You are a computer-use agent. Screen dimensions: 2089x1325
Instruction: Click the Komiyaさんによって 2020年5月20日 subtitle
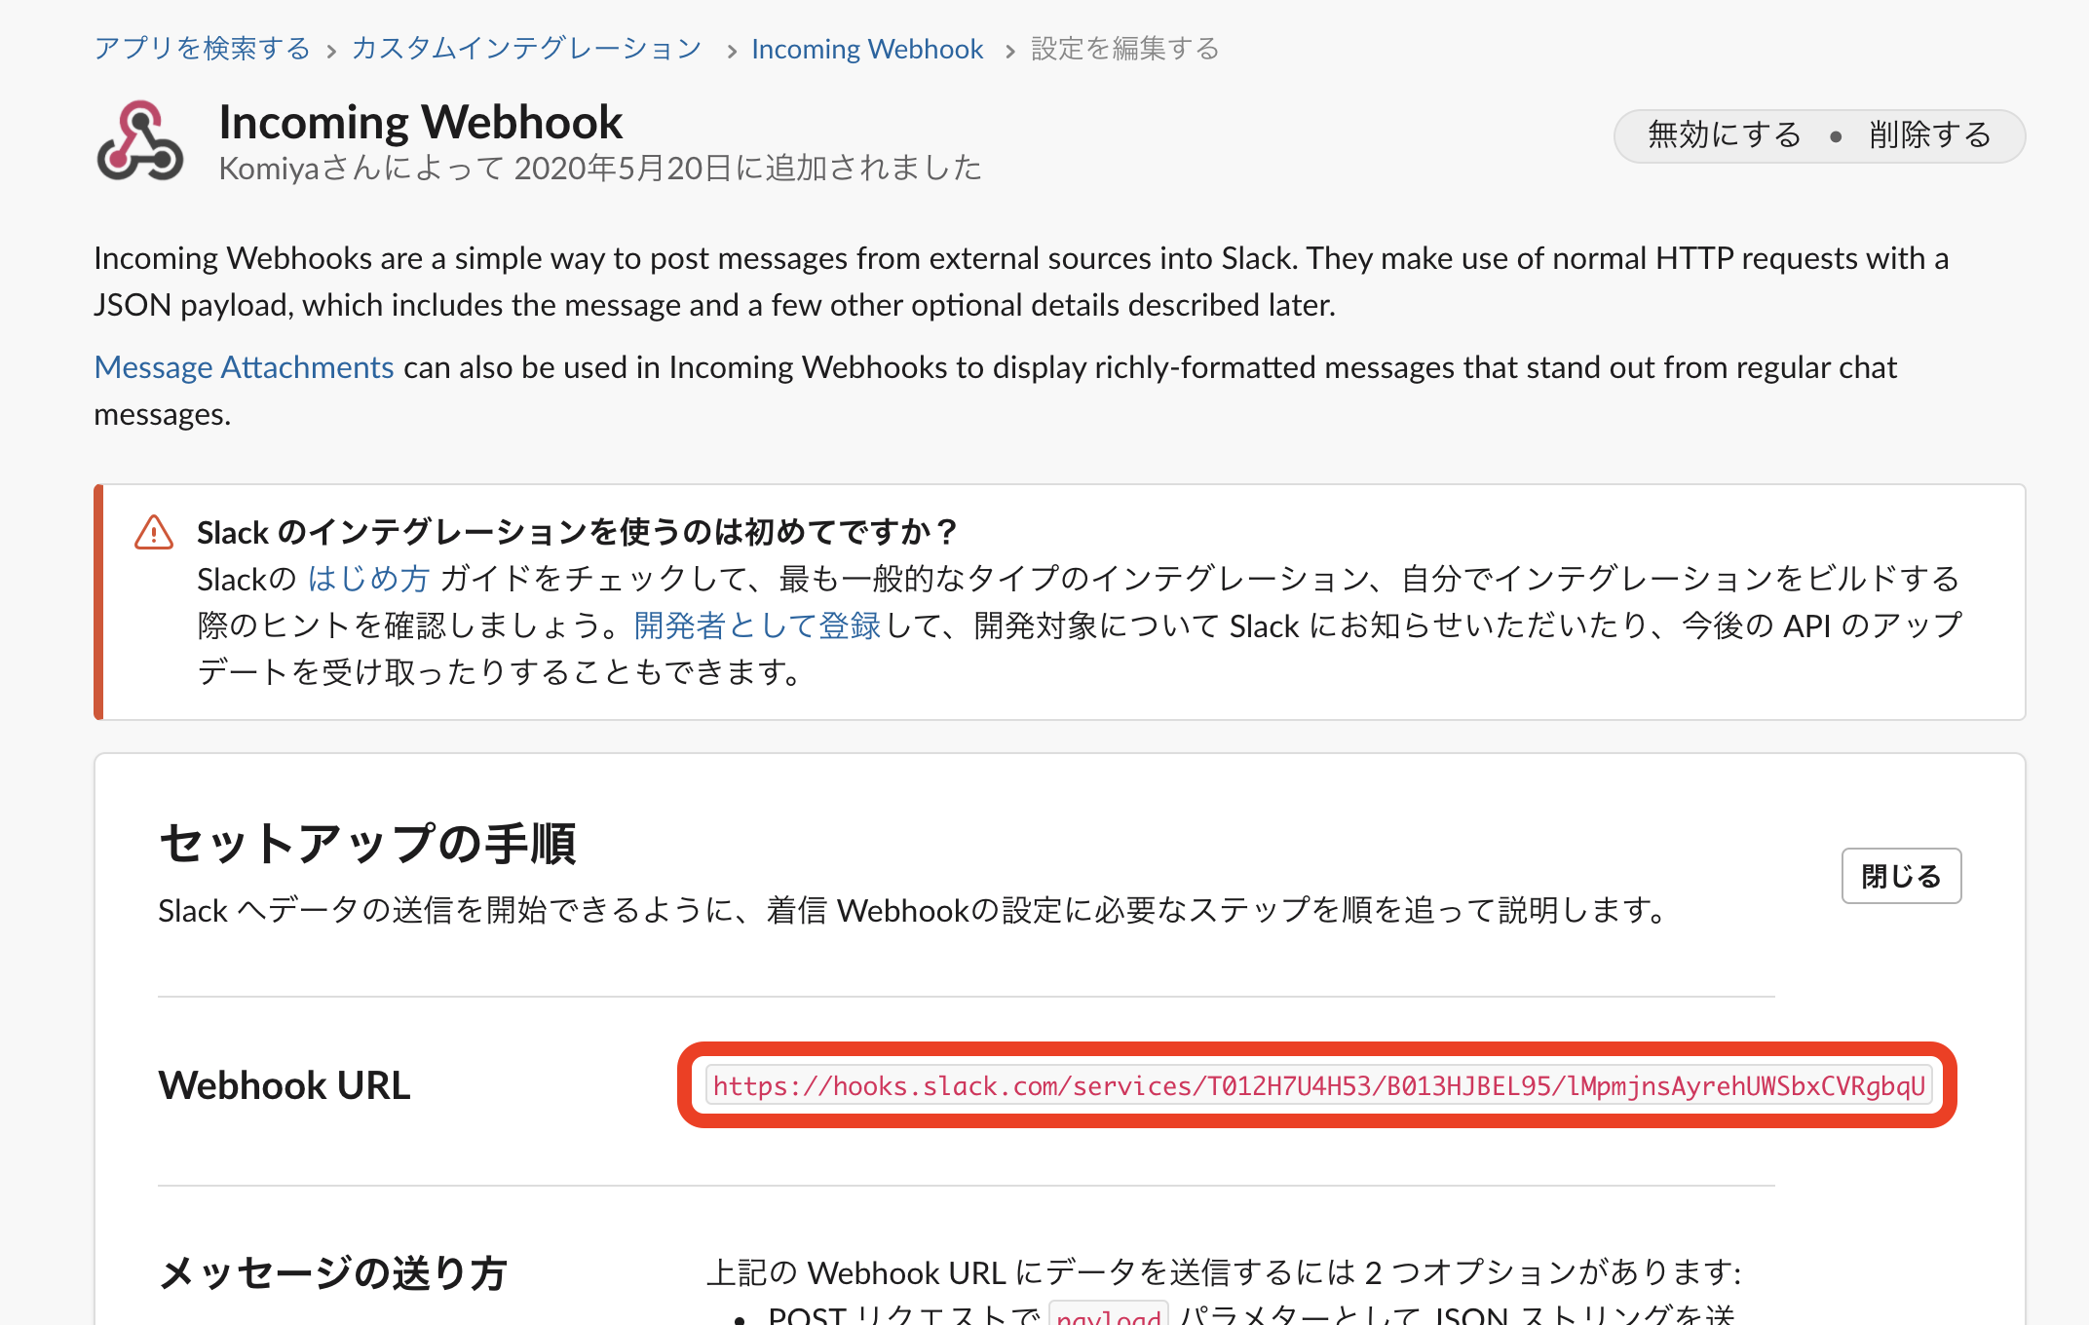tap(600, 169)
